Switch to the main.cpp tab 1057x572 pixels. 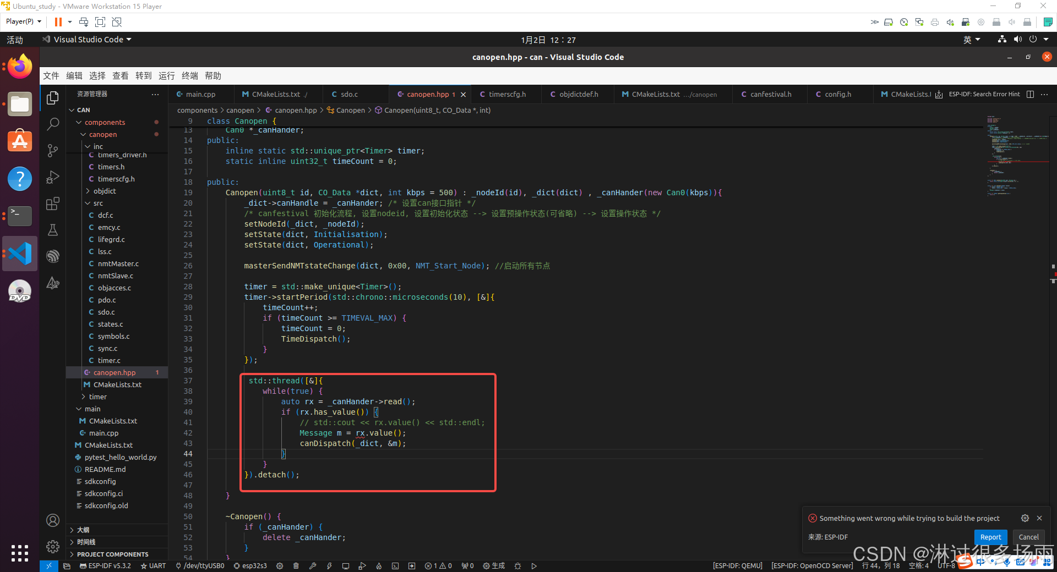click(x=200, y=94)
